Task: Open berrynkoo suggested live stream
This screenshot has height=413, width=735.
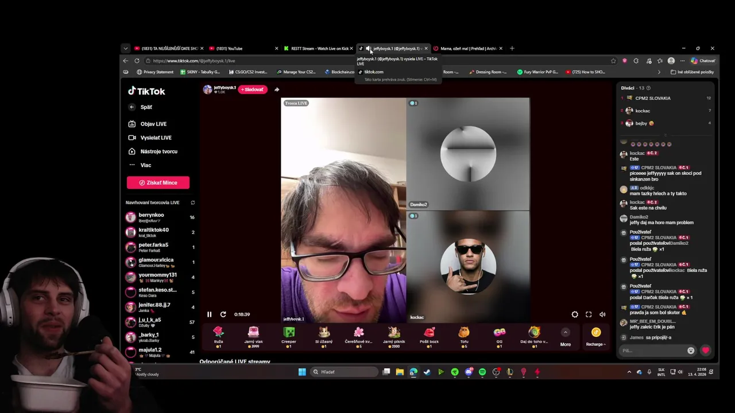Action: click(160, 217)
